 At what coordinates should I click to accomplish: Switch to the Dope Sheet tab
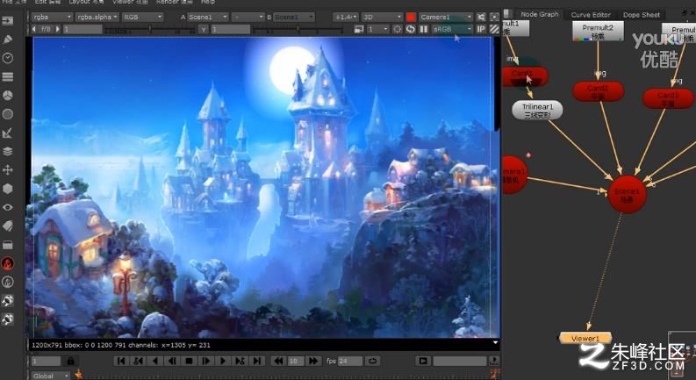pyautogui.click(x=641, y=15)
